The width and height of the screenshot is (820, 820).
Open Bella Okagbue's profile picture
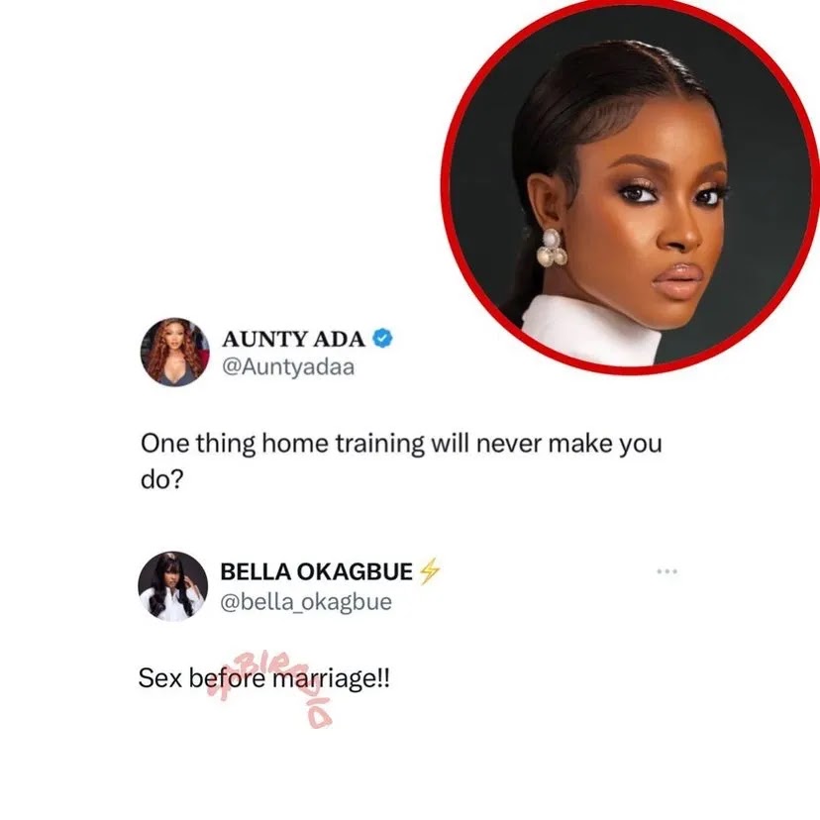173,586
